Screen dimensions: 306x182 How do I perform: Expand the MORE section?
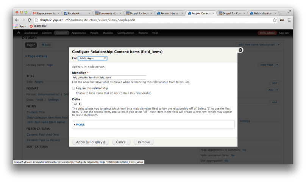point(80,124)
